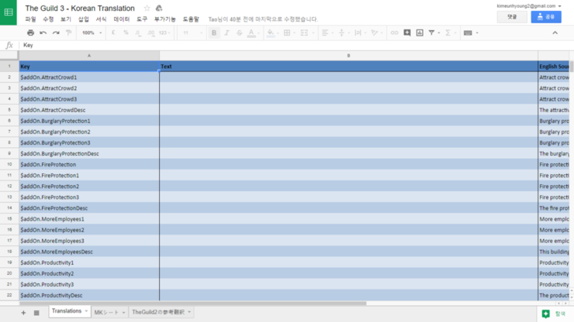The width and height of the screenshot is (574, 322).
Task: Expand the Translations tab arrow menu
Action: click(85, 312)
